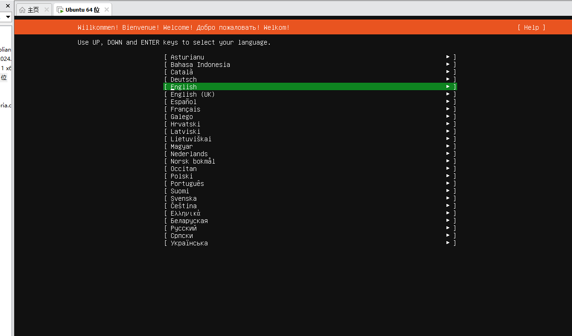Viewport: 572px width, 336px height.
Task: Select the Deutsch language entry
Action: (183, 79)
